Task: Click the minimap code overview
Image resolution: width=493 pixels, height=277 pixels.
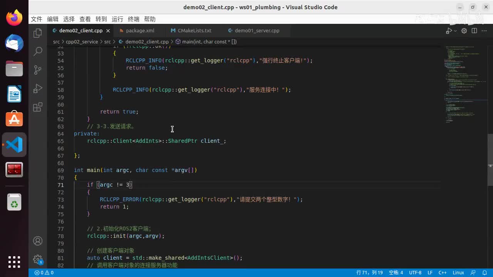Action: (465, 85)
